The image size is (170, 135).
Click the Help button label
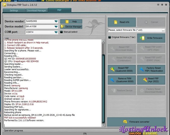75,22
